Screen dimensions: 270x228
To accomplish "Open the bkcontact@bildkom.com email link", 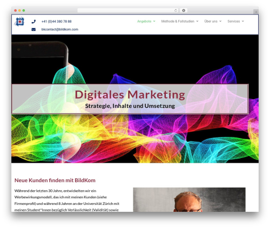I will coord(60,29).
